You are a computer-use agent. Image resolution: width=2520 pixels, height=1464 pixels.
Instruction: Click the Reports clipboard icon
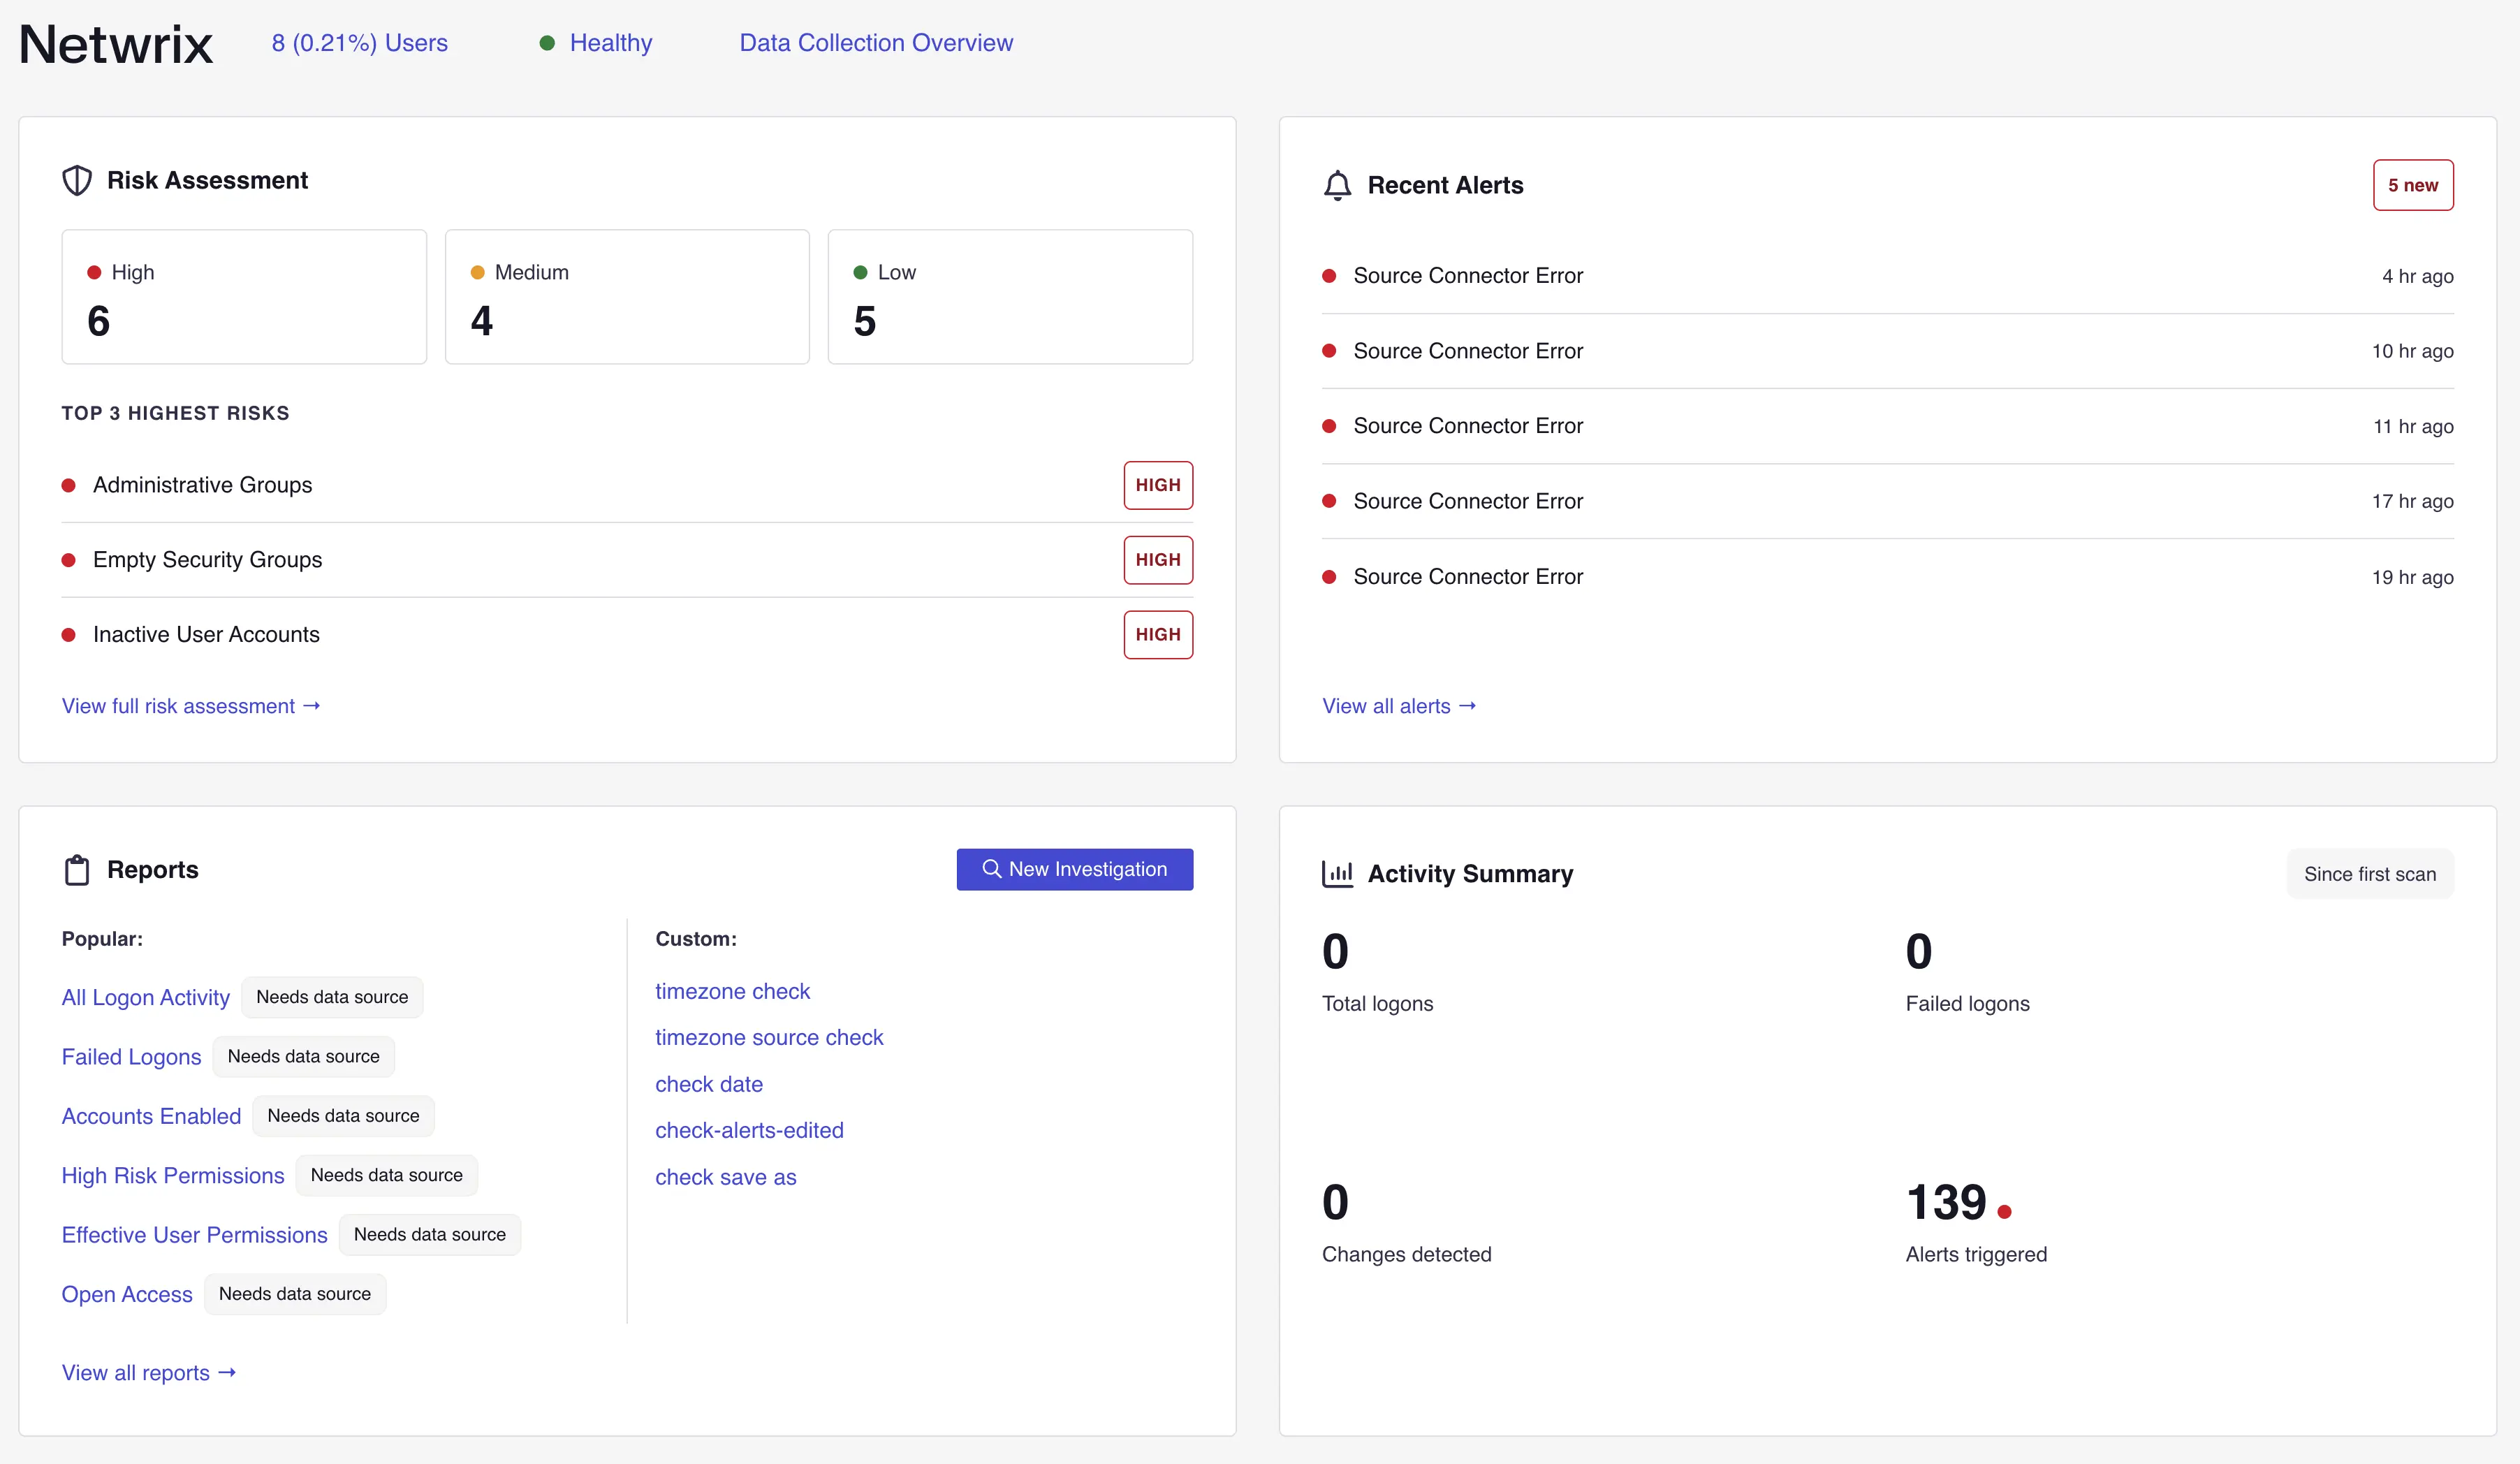77,870
